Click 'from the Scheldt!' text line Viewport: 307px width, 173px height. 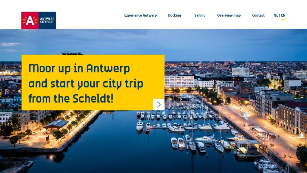pos(71,98)
